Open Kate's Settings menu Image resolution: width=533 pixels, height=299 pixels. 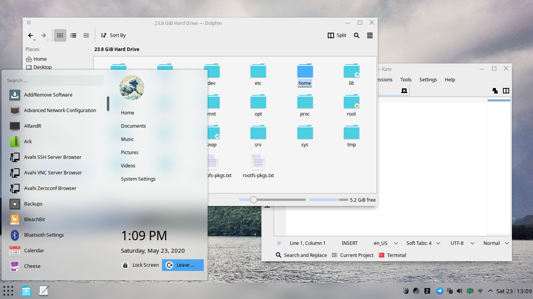click(x=428, y=80)
